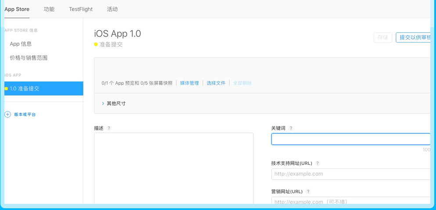
Task: Open 价格与销售范围 in the sidebar
Action: point(29,58)
